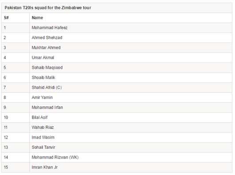Click the Mohammad Hafeez row
The image size is (235, 175).
117,28
